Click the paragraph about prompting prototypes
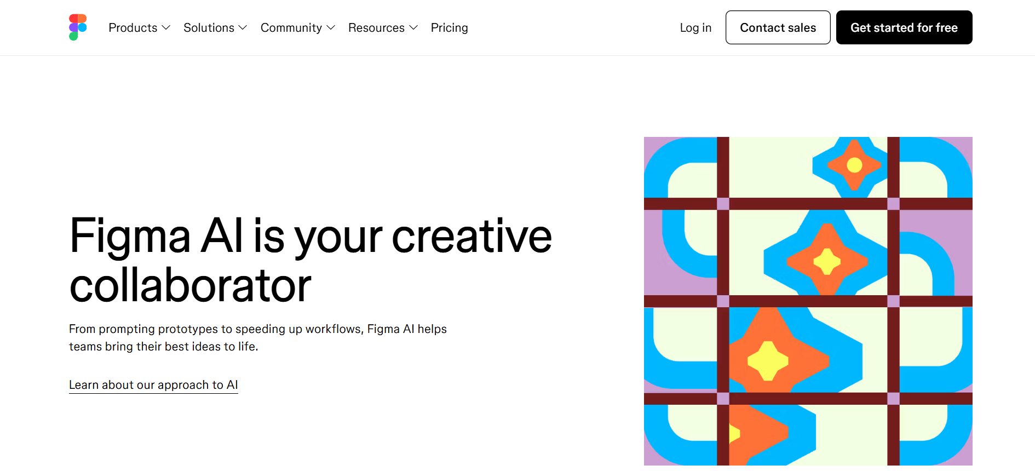Image resolution: width=1035 pixels, height=471 pixels. [257, 337]
